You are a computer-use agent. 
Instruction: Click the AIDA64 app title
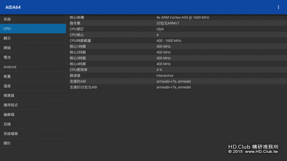point(13,7)
